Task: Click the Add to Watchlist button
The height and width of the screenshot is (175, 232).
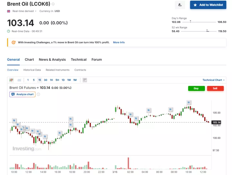Action: coord(208,5)
